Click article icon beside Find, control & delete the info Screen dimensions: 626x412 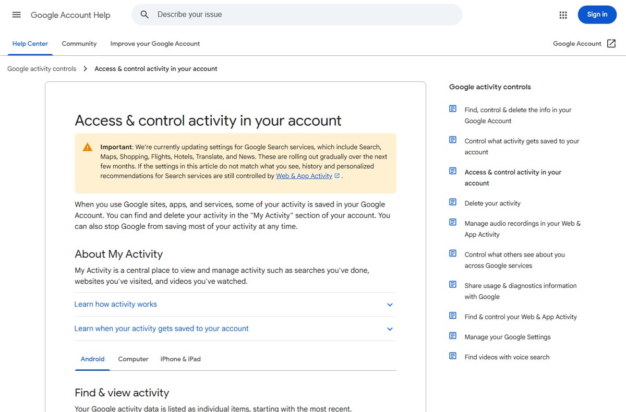coord(453,109)
